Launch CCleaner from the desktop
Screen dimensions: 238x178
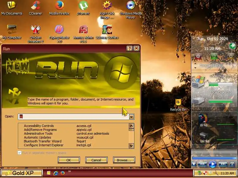pos(35,8)
